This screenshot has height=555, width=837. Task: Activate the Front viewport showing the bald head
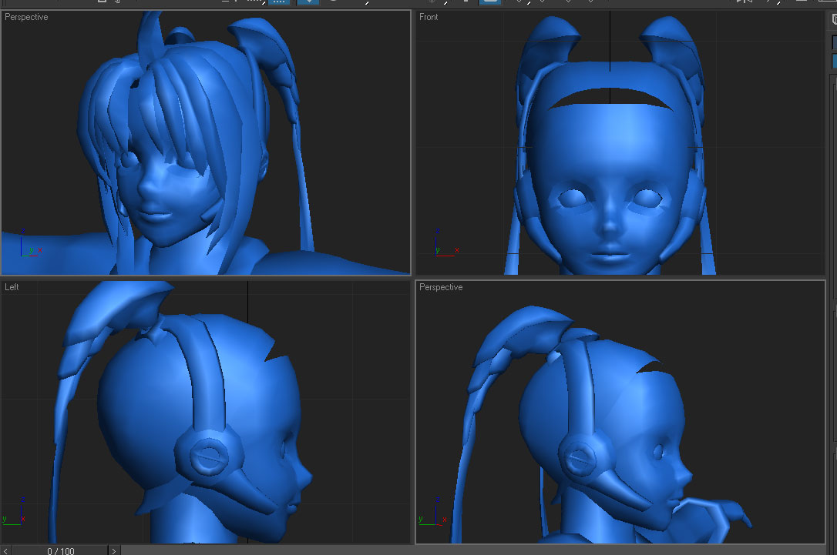[x=620, y=142]
